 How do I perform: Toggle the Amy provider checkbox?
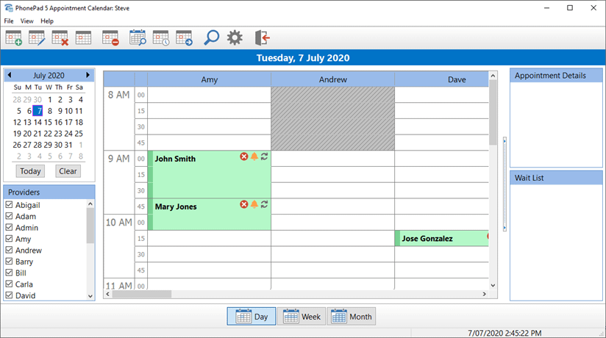tap(10, 239)
